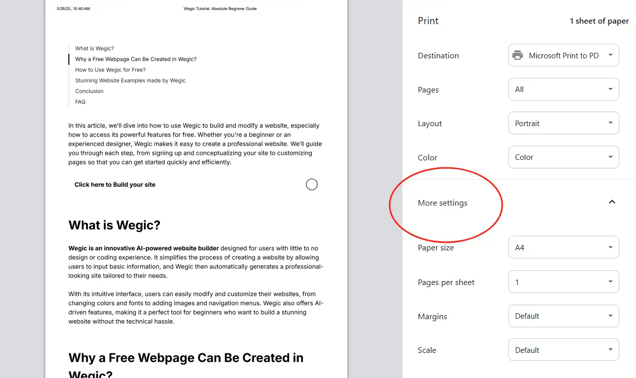Click the circle icon beside Build your site
Image resolution: width=636 pixels, height=378 pixels.
pos(312,184)
